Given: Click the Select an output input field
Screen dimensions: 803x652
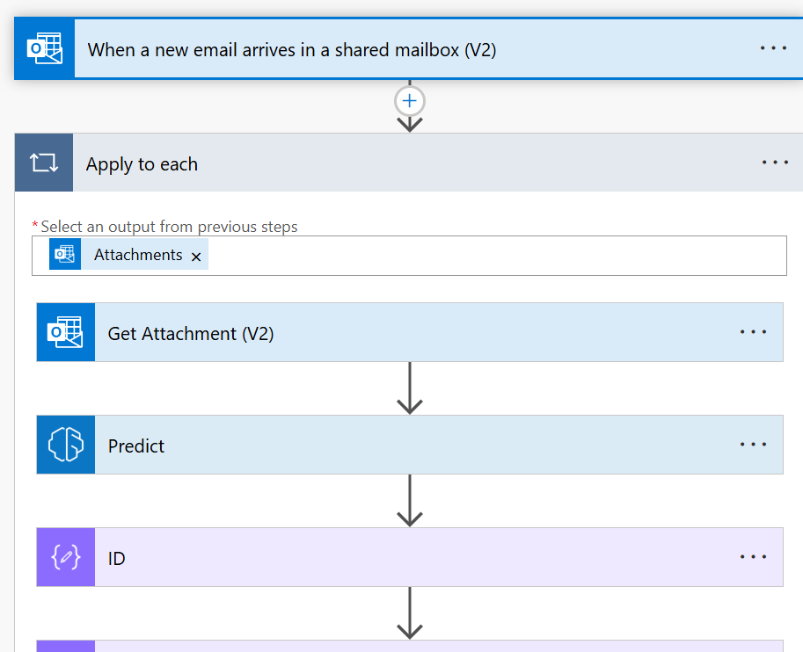Looking at the screenshot, I should pyautogui.click(x=493, y=256).
